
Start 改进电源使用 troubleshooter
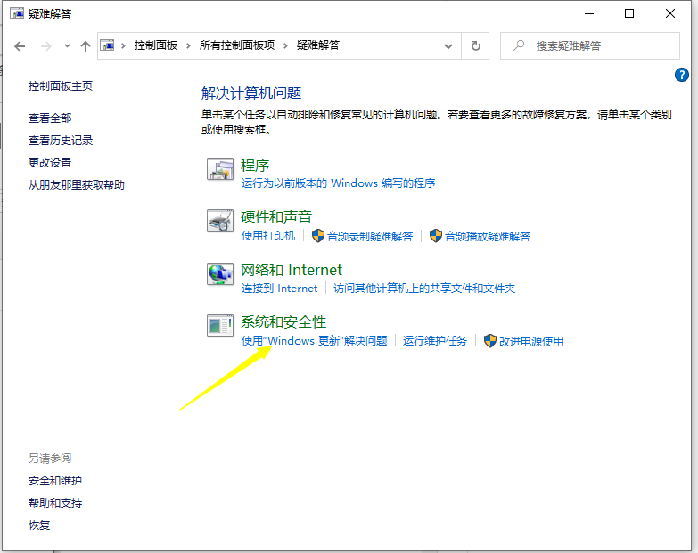pos(531,341)
